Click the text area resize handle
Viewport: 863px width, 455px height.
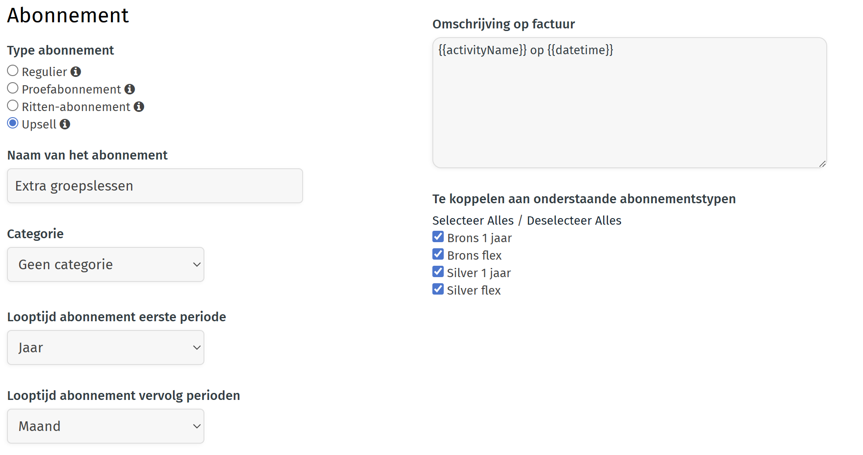[822, 164]
